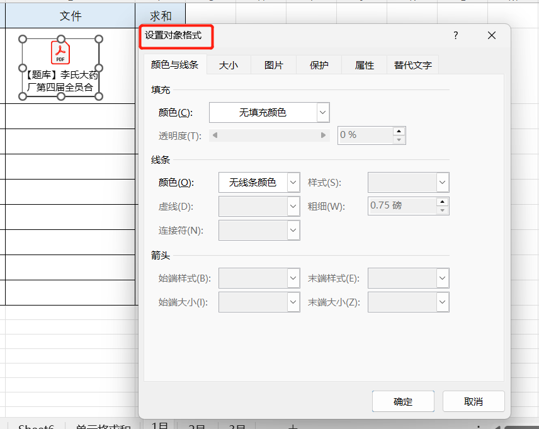
Task: Decrease line weight 粗细 with down spinner
Action: [x=443, y=210]
